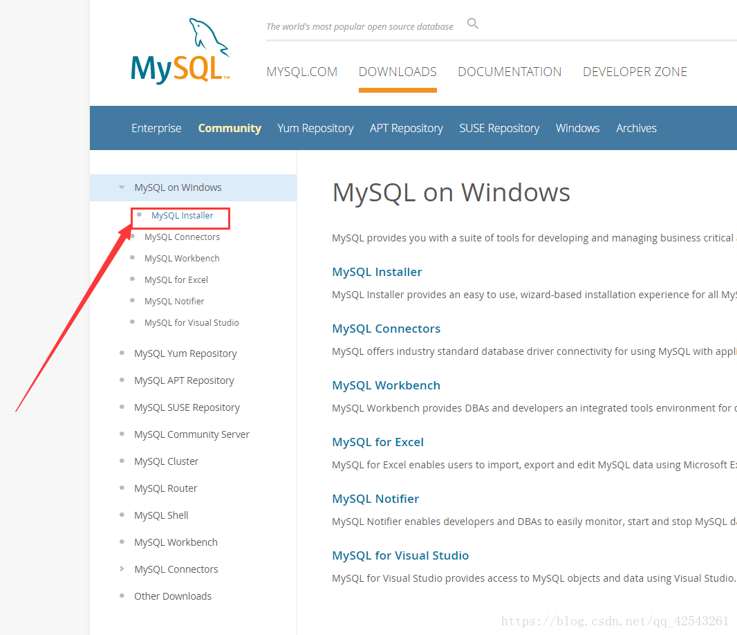The height and width of the screenshot is (635, 737).
Task: Open the MYSQL.COM top navigation tab
Action: tap(301, 71)
